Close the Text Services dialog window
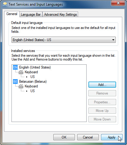Image resolution: width=127 pixels, height=145 pixels. click(118, 3)
